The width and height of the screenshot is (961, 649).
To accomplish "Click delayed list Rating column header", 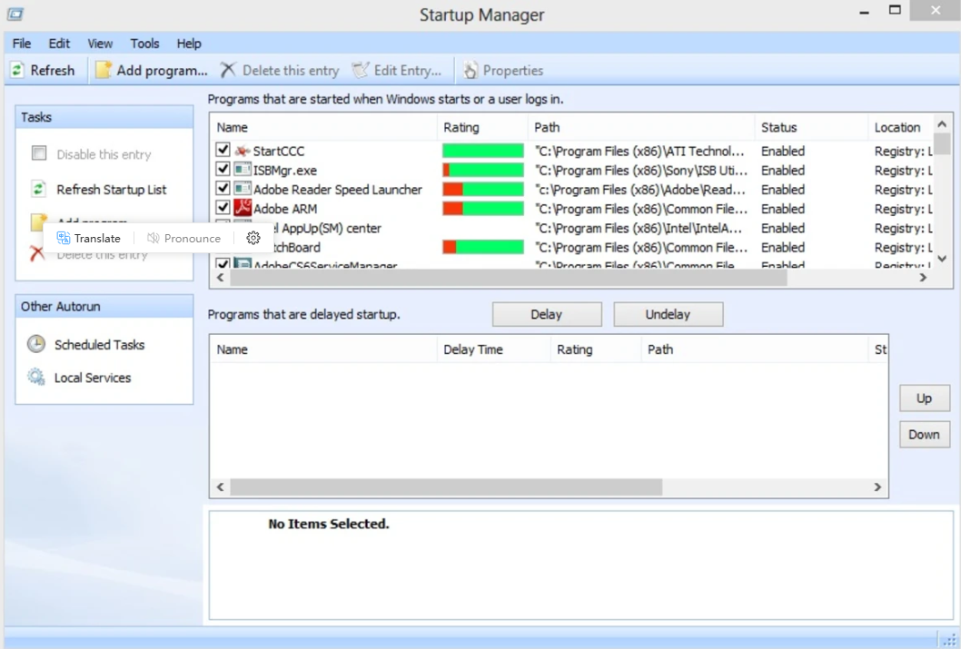I will tap(596, 349).
